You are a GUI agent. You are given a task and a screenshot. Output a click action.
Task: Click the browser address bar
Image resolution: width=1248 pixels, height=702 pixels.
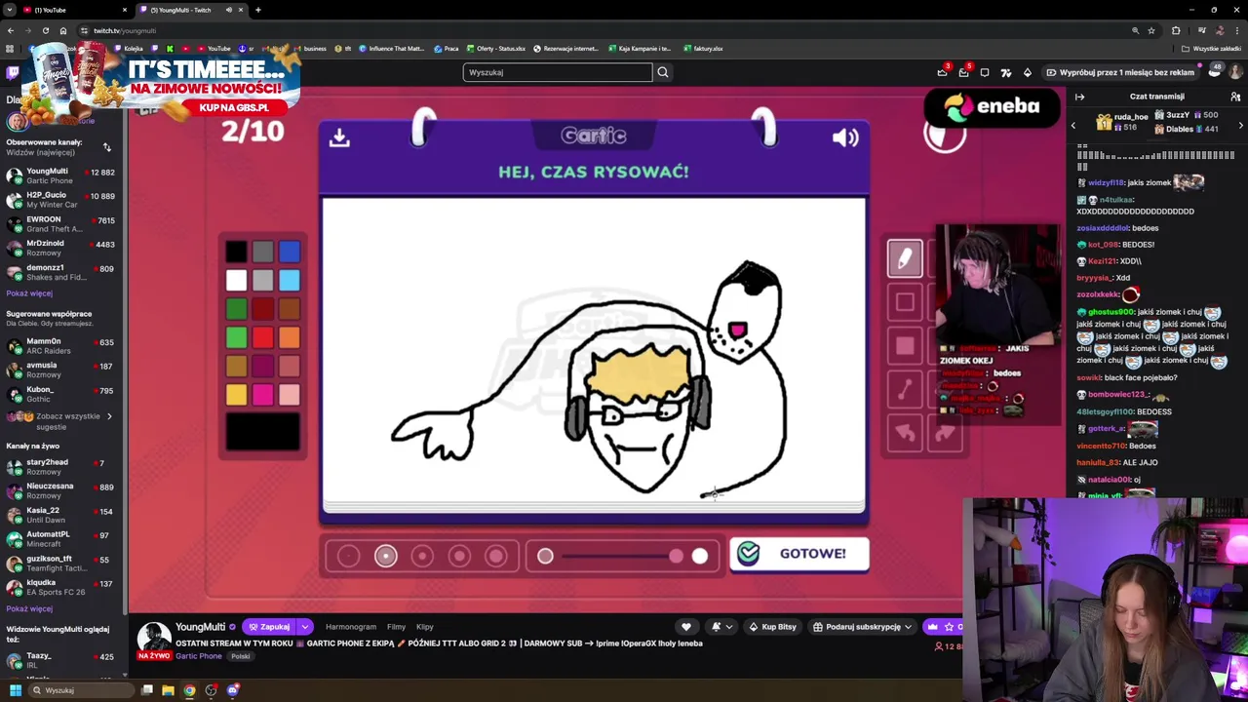coord(604,30)
